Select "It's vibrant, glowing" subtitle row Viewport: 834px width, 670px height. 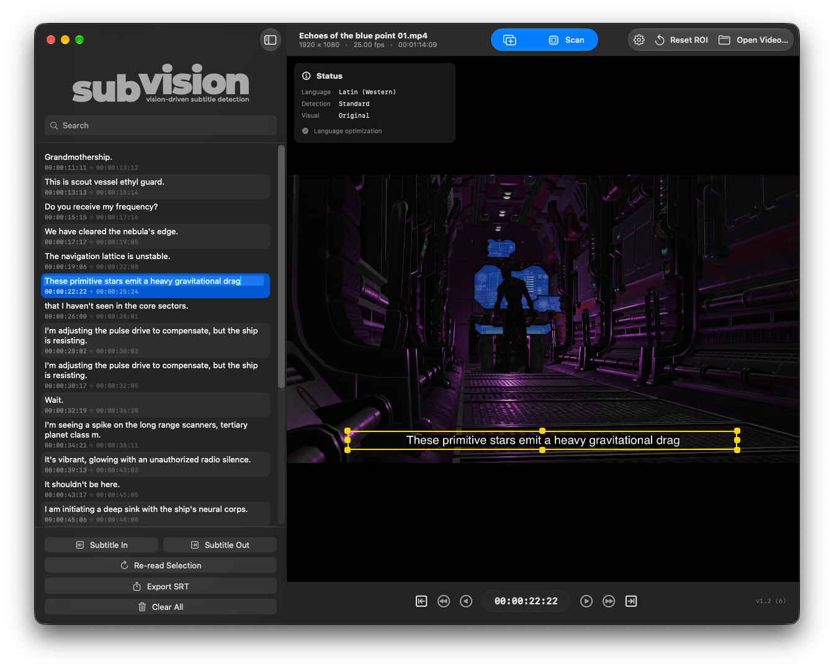[x=155, y=464]
